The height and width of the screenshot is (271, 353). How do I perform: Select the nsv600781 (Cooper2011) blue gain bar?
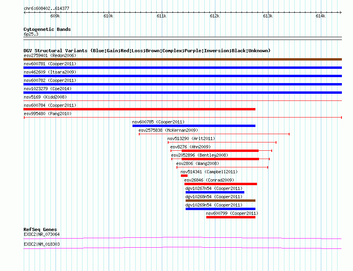tap(182, 68)
